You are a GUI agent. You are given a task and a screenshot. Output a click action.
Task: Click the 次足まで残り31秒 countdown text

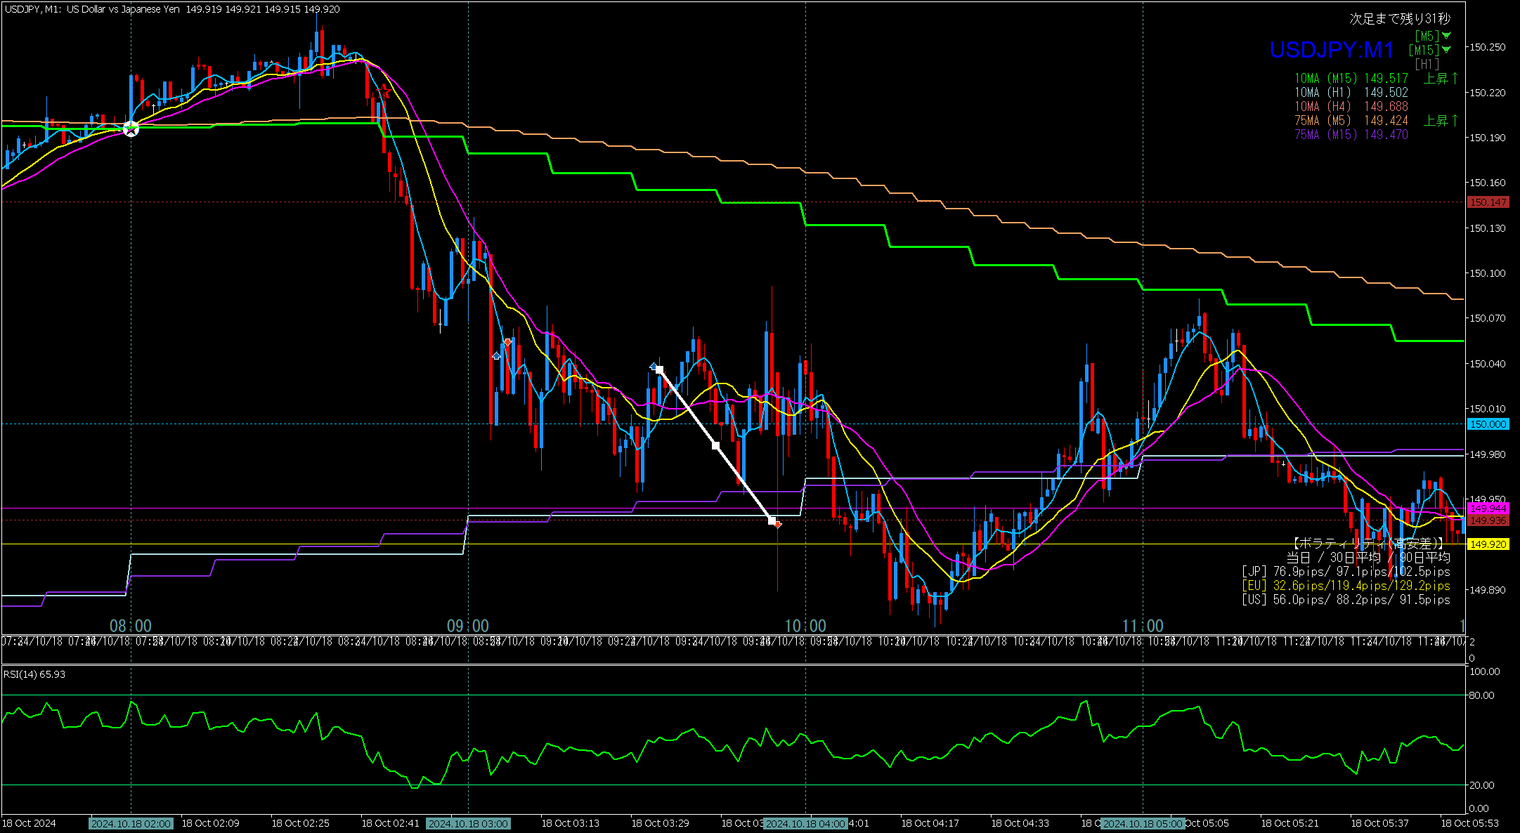pyautogui.click(x=1400, y=19)
